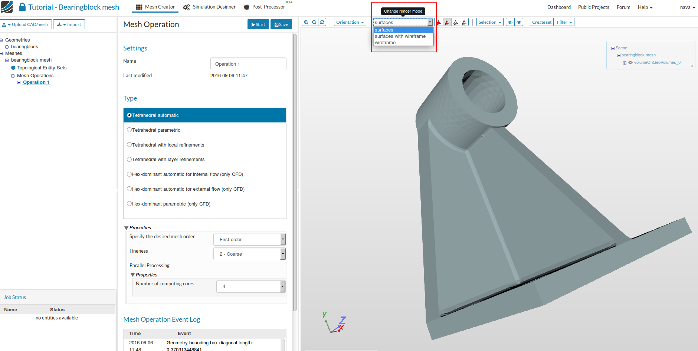Image resolution: width=698 pixels, height=351 pixels.
Task: Collapse the Parallel Processing Properties section
Action: [x=133, y=275]
